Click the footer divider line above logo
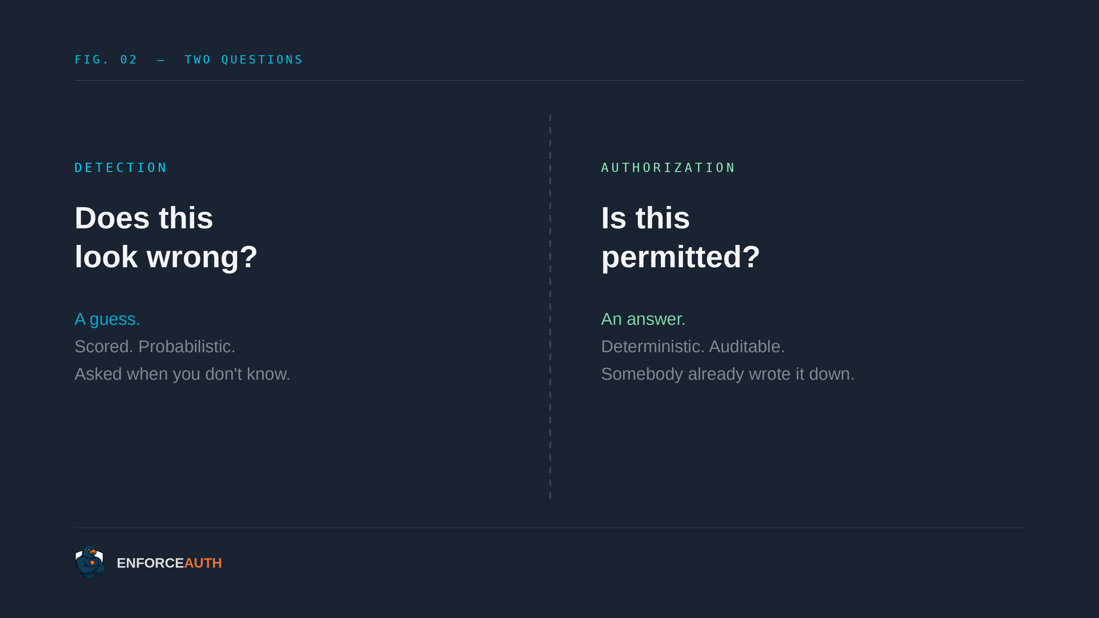 [549, 528]
